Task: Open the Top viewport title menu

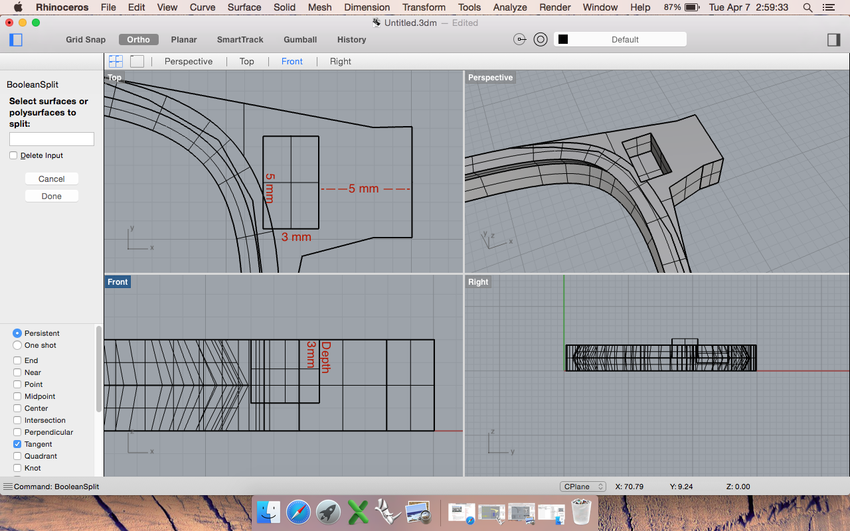Action: (x=115, y=78)
